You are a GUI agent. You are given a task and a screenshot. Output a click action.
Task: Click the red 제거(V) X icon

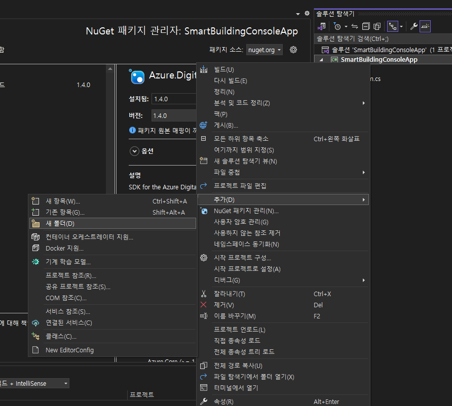[x=204, y=305]
